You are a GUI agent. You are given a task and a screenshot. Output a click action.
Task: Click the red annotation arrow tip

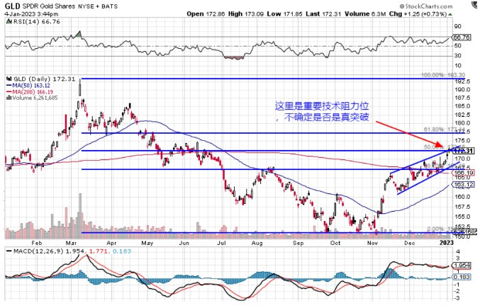click(447, 149)
